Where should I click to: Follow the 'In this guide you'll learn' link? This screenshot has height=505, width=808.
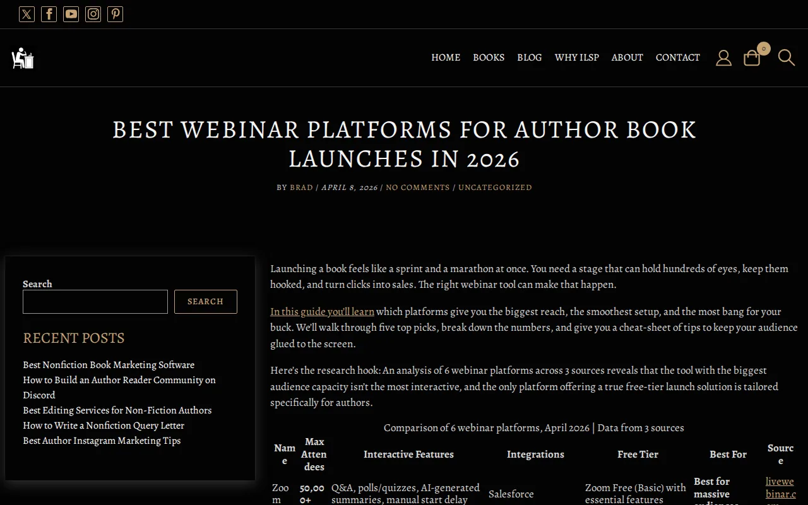pyautogui.click(x=322, y=311)
